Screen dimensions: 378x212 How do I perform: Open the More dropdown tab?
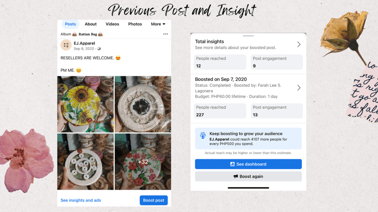click(x=158, y=24)
